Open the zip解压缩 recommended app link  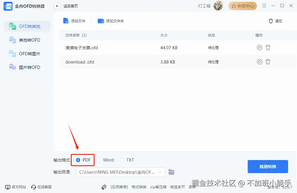tap(158, 187)
